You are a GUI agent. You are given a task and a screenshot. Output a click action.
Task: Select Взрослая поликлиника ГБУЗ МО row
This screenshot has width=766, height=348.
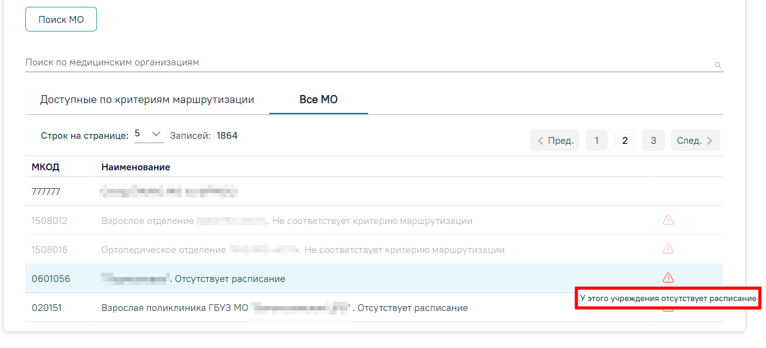click(x=374, y=308)
